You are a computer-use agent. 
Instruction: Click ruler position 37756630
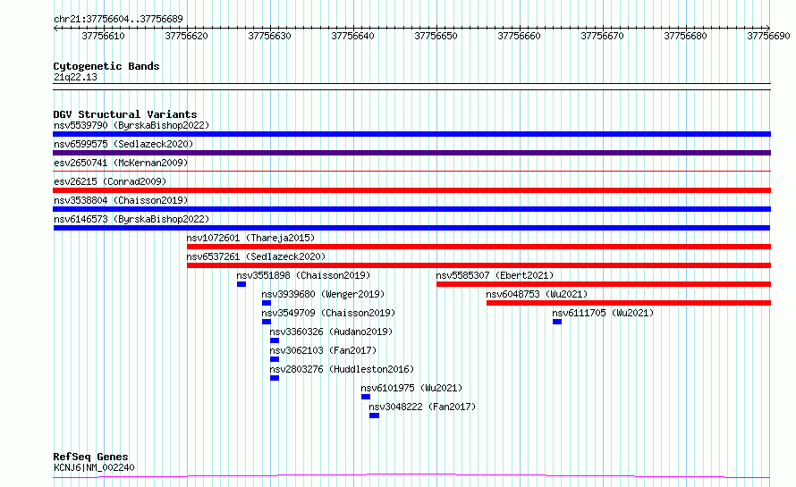tap(269, 36)
